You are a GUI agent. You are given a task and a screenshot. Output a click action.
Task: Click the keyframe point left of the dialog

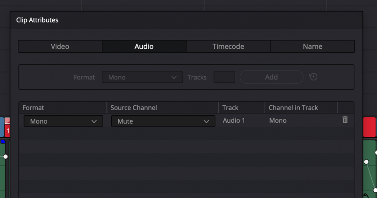pyautogui.click(x=6, y=156)
